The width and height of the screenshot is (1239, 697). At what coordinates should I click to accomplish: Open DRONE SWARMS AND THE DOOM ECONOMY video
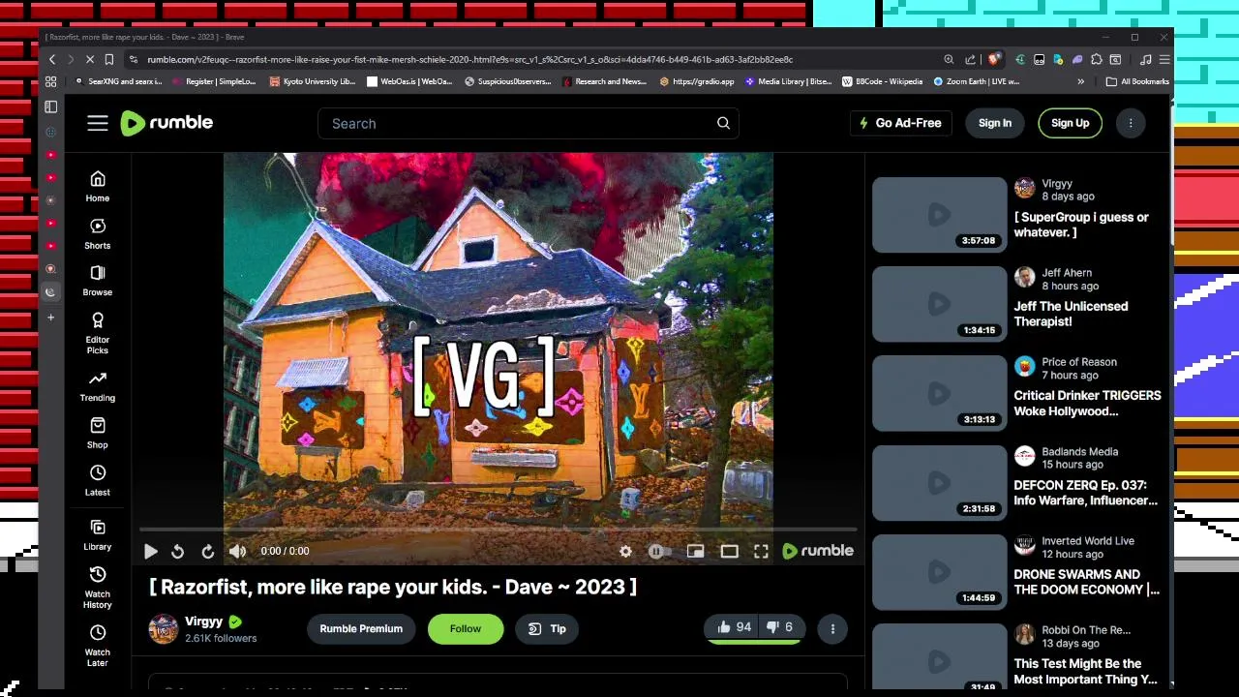click(x=1086, y=582)
